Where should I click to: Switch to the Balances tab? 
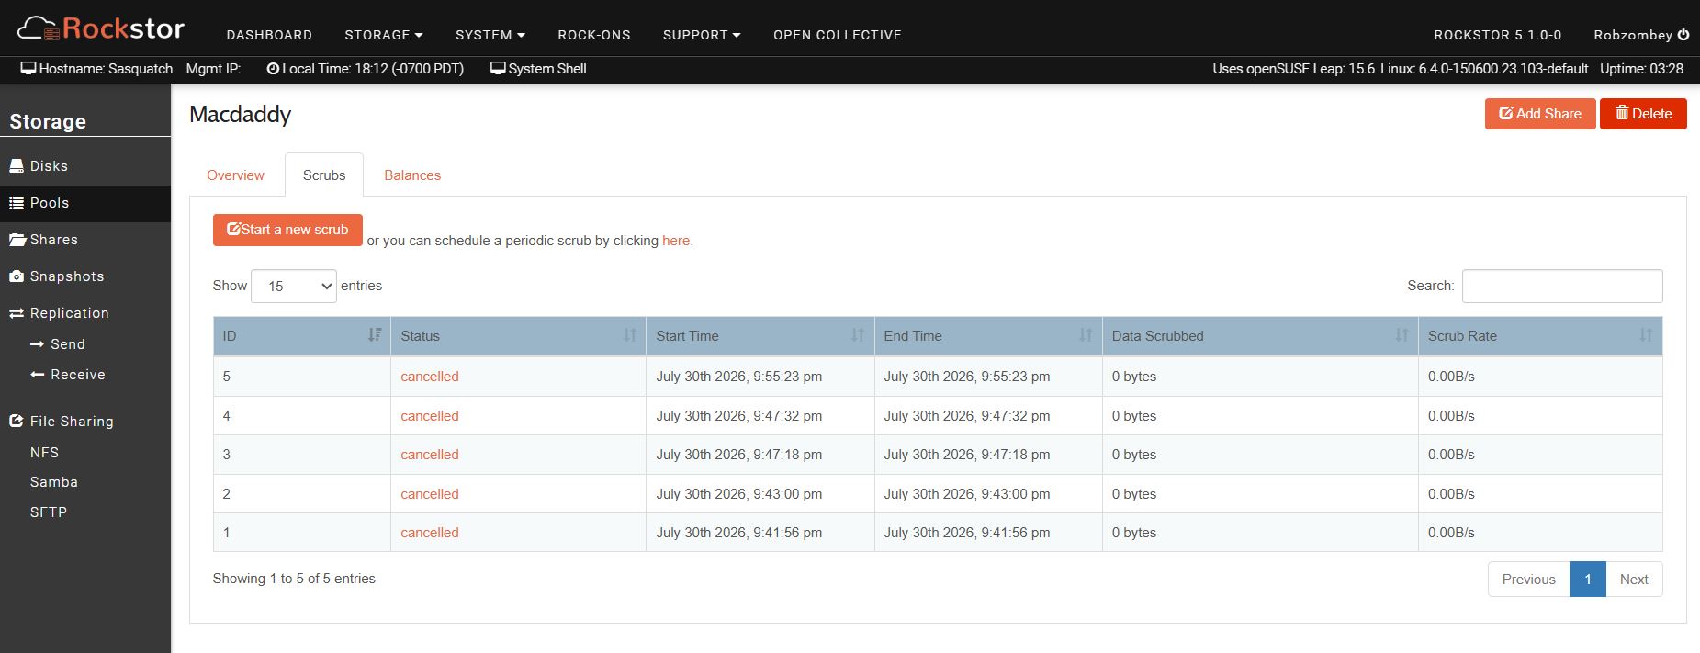[412, 175]
